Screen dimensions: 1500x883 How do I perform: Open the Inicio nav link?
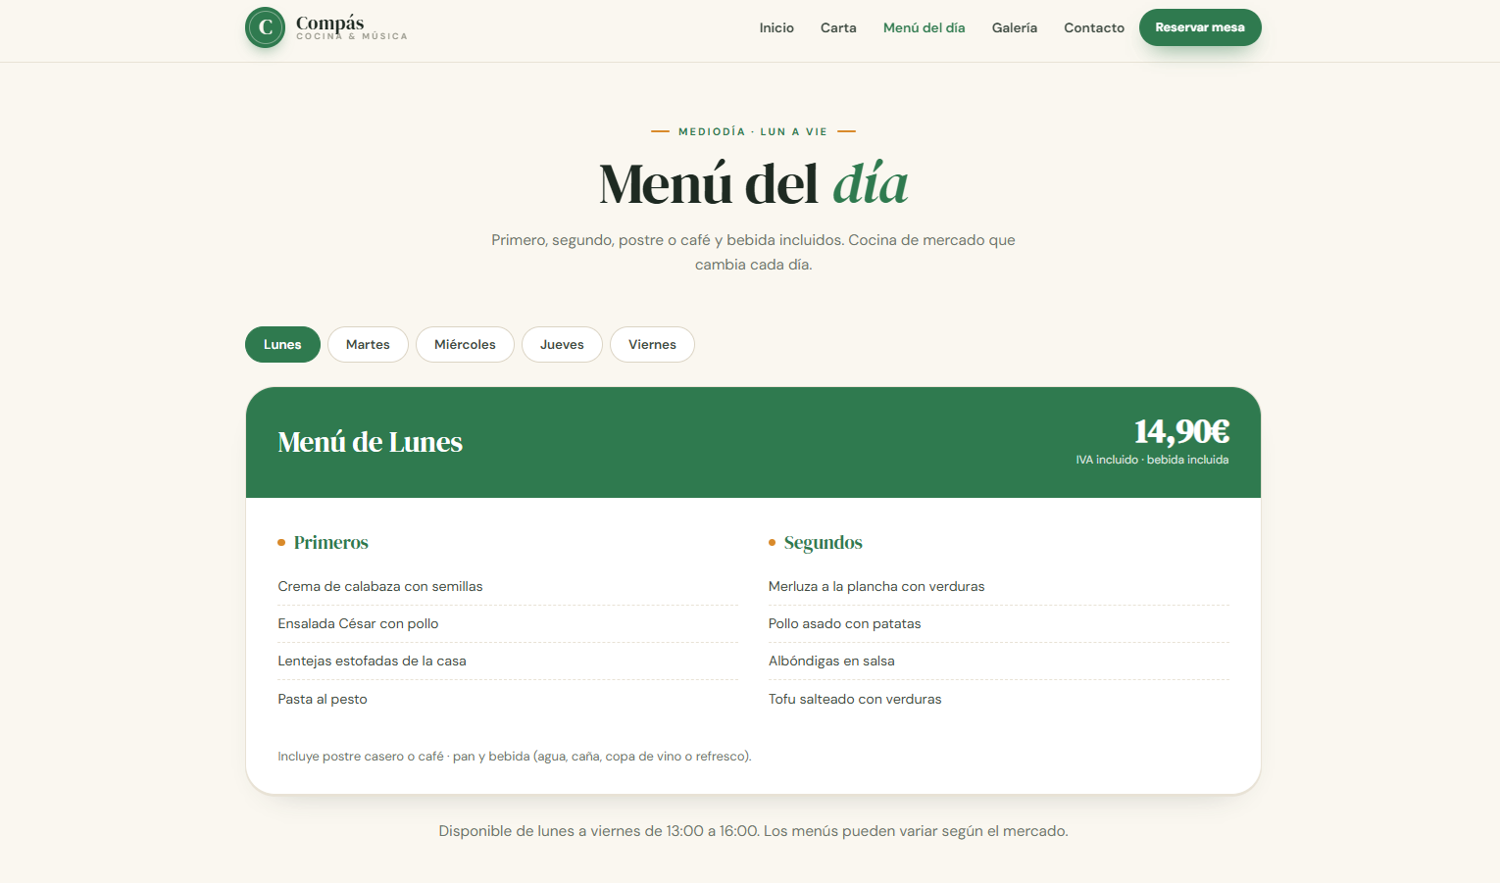click(x=776, y=27)
